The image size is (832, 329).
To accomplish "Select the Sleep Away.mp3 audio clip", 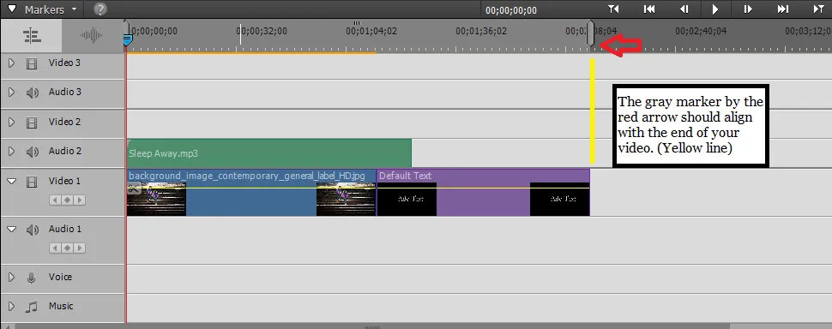I will (269, 153).
